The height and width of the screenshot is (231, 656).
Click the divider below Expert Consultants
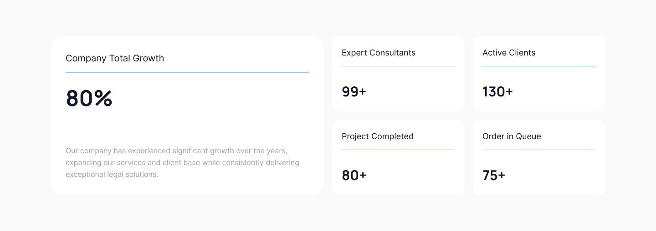(398, 66)
